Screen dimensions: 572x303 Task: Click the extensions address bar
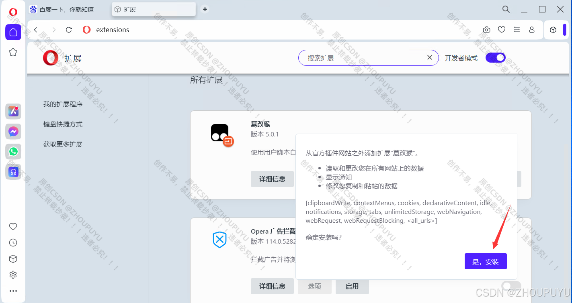pyautogui.click(x=281, y=30)
